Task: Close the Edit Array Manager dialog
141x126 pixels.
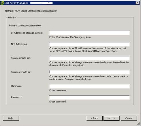Action: 137,3
